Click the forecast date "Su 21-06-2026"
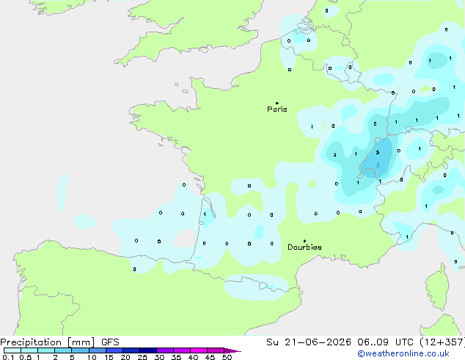The height and width of the screenshot is (360, 465). pos(309,342)
